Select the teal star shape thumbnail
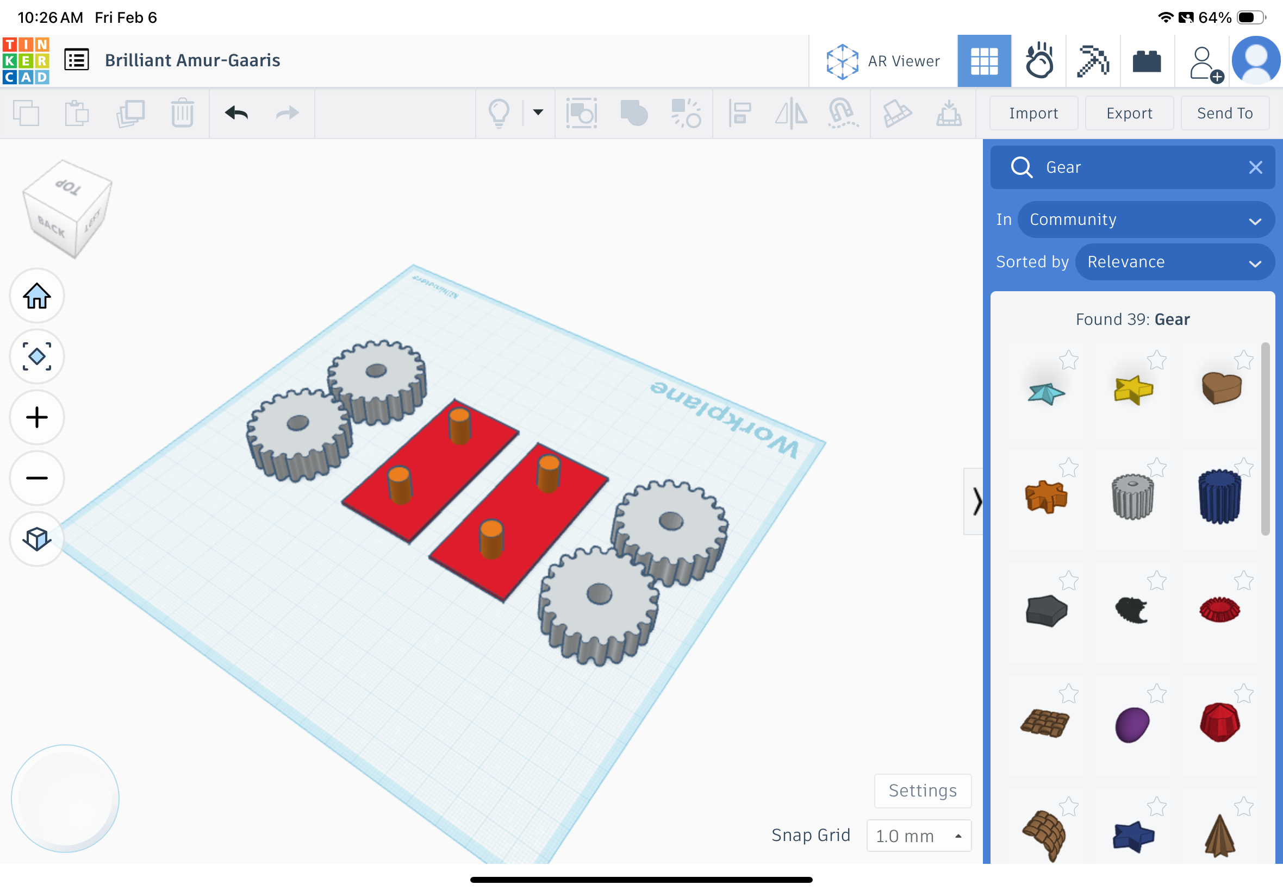 (1045, 392)
